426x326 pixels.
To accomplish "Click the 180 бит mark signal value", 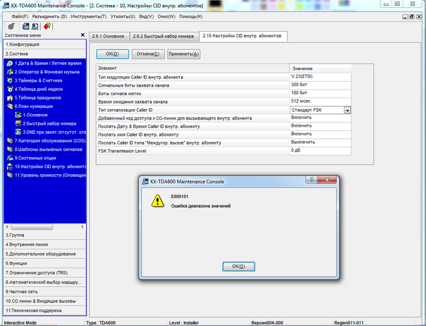I will [x=320, y=93].
